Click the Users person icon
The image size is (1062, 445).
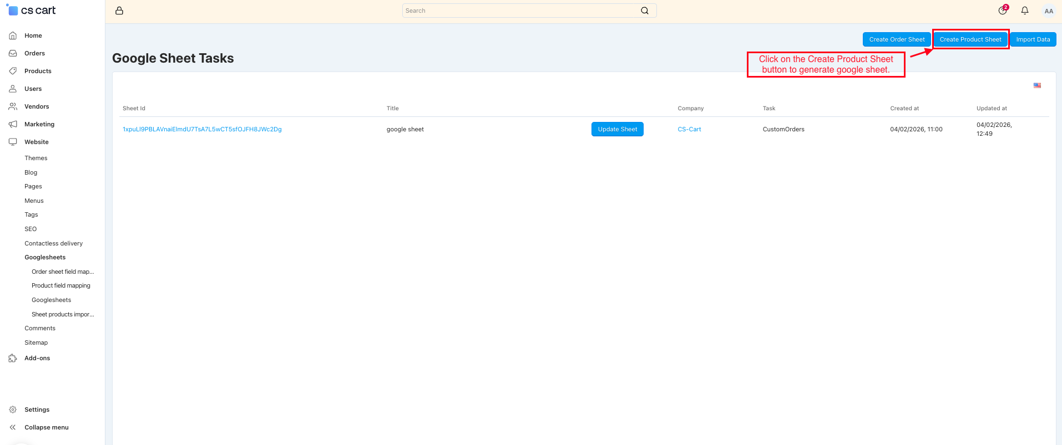coord(13,89)
